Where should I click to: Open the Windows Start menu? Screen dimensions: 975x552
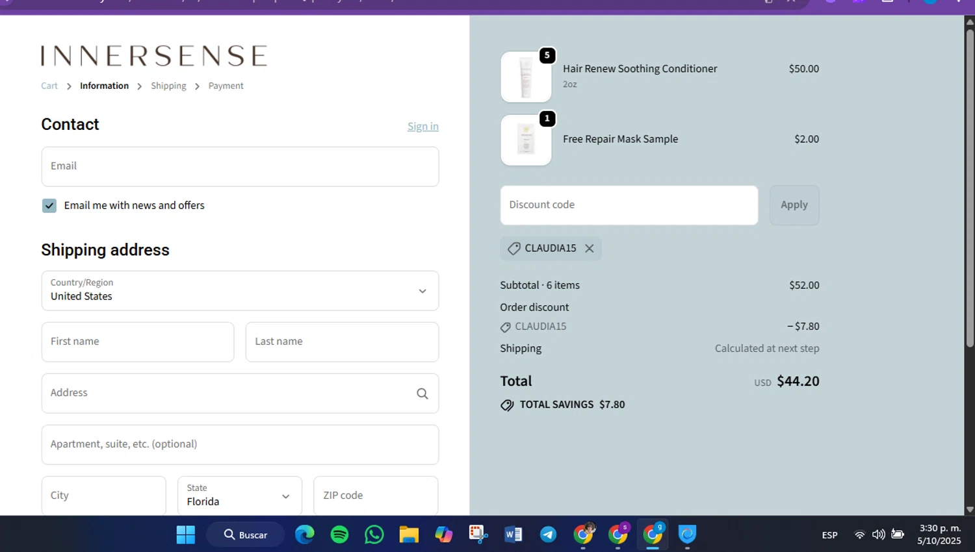point(186,534)
